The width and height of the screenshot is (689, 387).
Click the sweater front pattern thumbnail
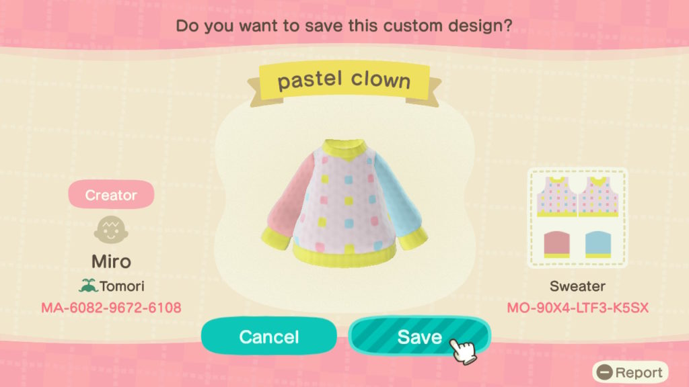(x=556, y=197)
